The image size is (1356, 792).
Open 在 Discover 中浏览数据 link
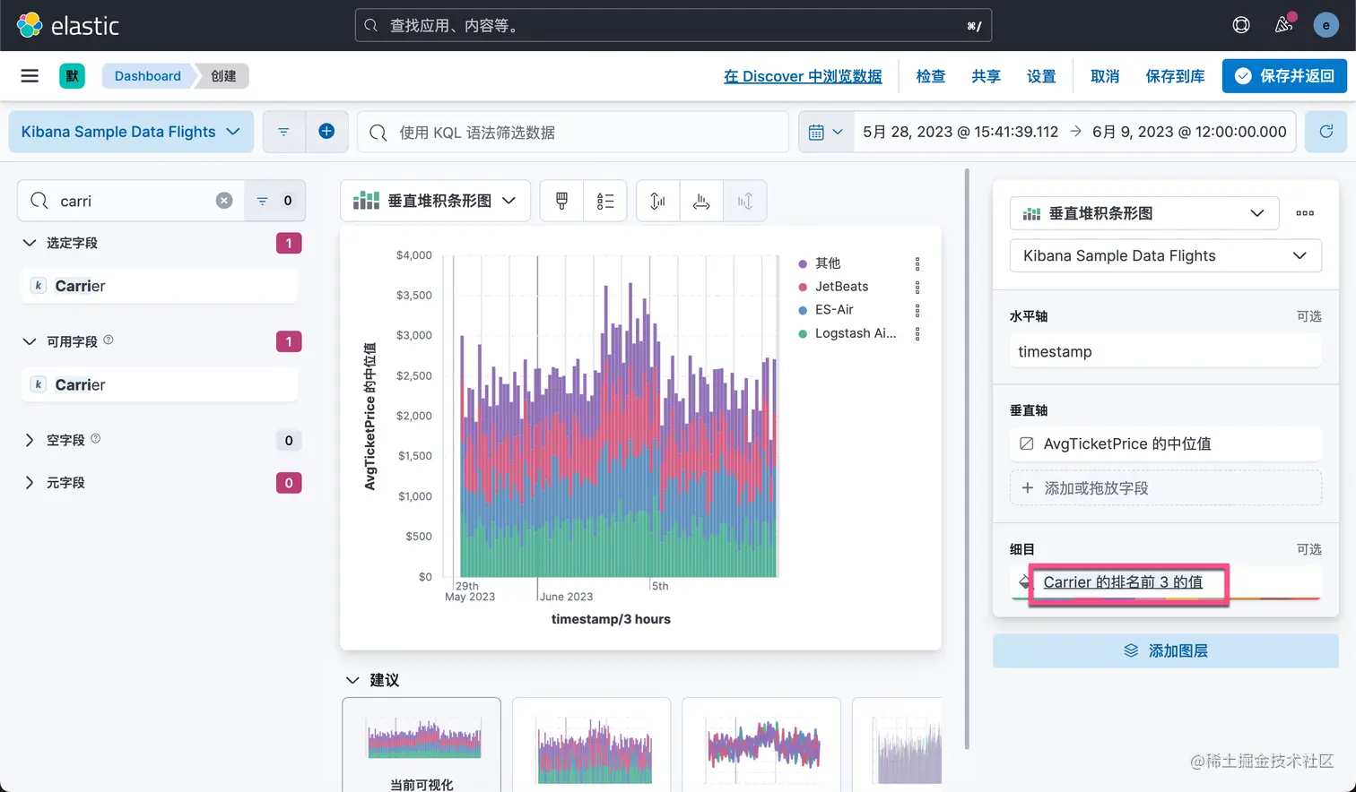click(803, 76)
